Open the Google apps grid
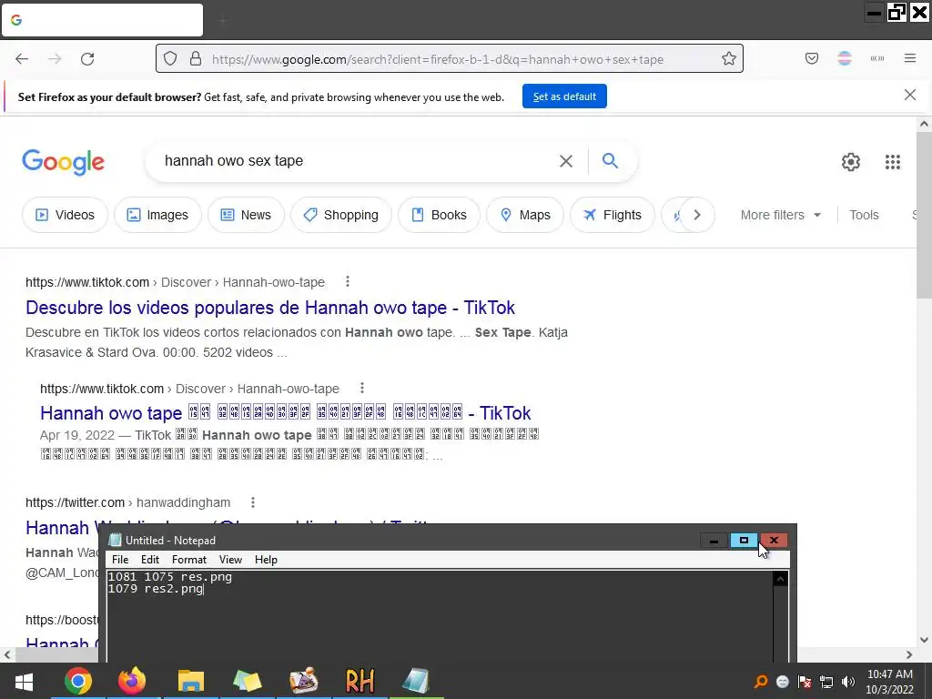 coord(893,162)
